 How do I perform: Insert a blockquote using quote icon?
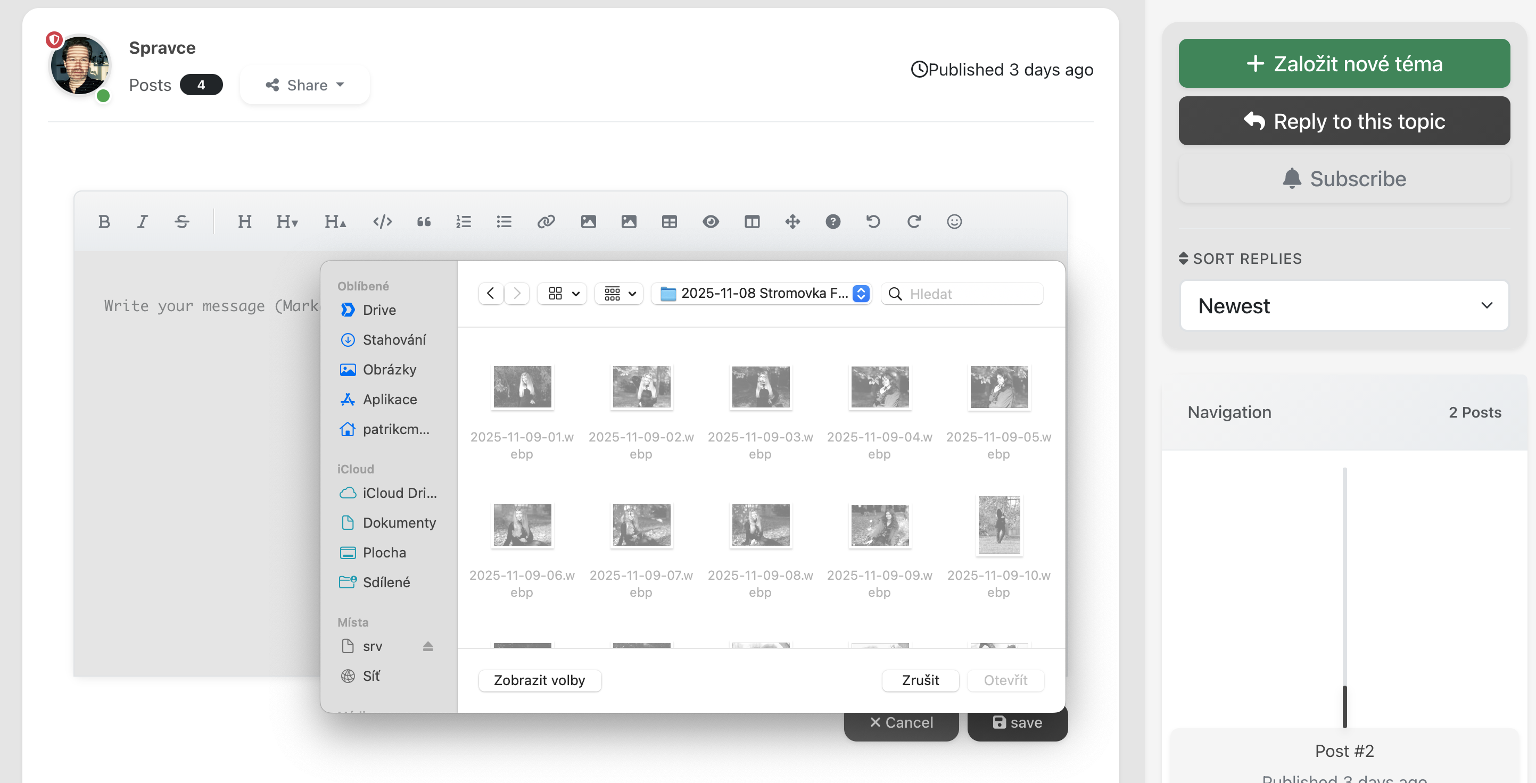423,222
